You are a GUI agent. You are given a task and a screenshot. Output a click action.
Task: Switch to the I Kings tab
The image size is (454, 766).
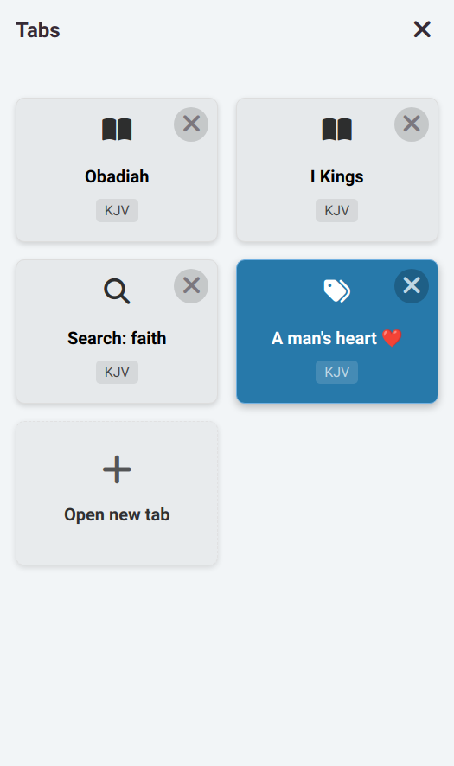[336, 176]
